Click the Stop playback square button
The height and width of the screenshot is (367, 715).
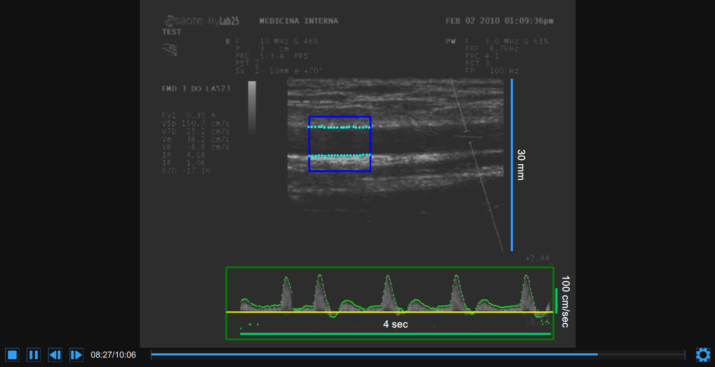(12, 355)
